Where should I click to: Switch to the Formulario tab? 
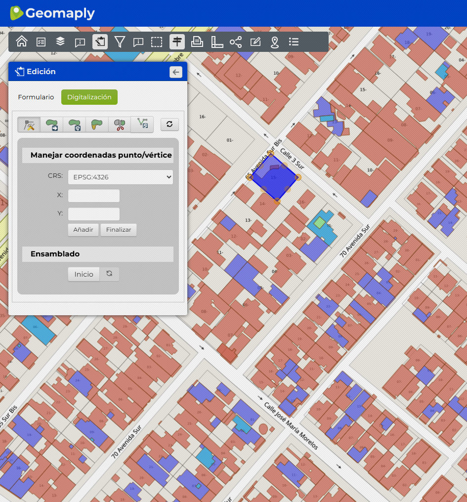(x=36, y=97)
